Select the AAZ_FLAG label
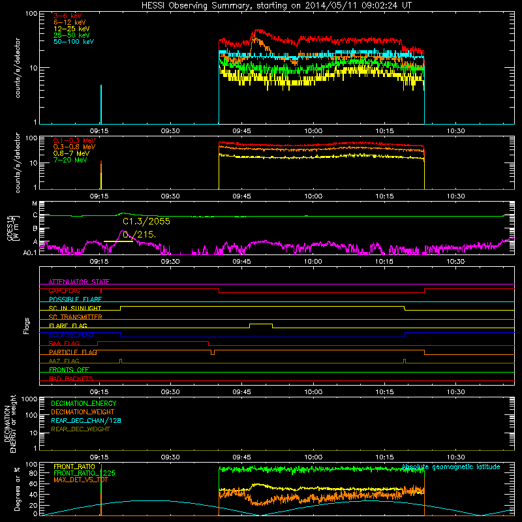 pyautogui.click(x=64, y=361)
